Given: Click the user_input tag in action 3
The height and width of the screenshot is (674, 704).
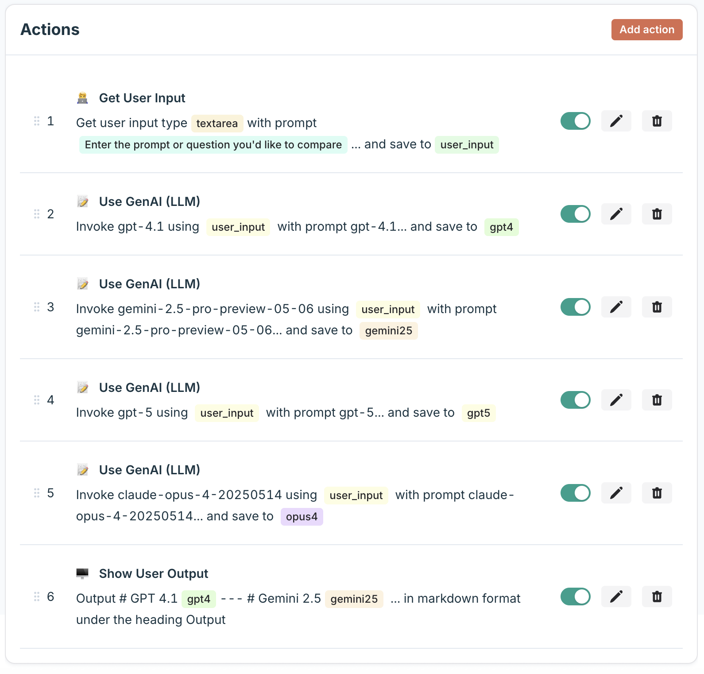Looking at the screenshot, I should [x=388, y=310].
